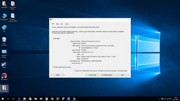Click the Windows 10 Home operating system line

point(97,46)
